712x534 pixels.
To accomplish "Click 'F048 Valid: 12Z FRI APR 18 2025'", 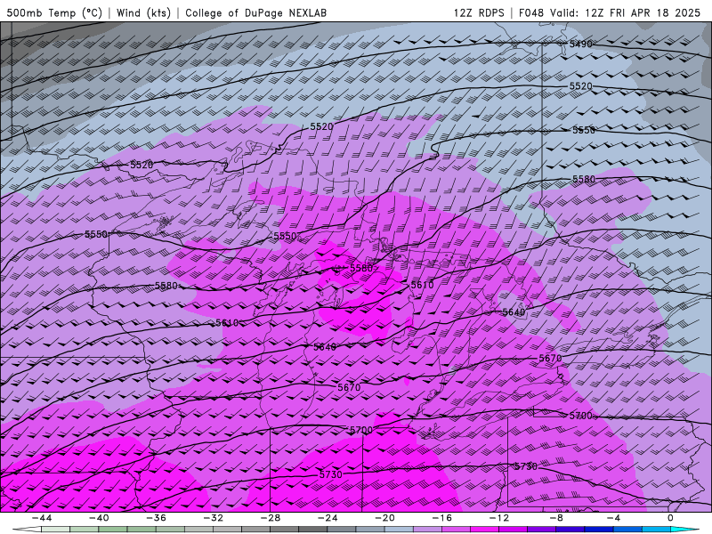I will coord(610,12).
